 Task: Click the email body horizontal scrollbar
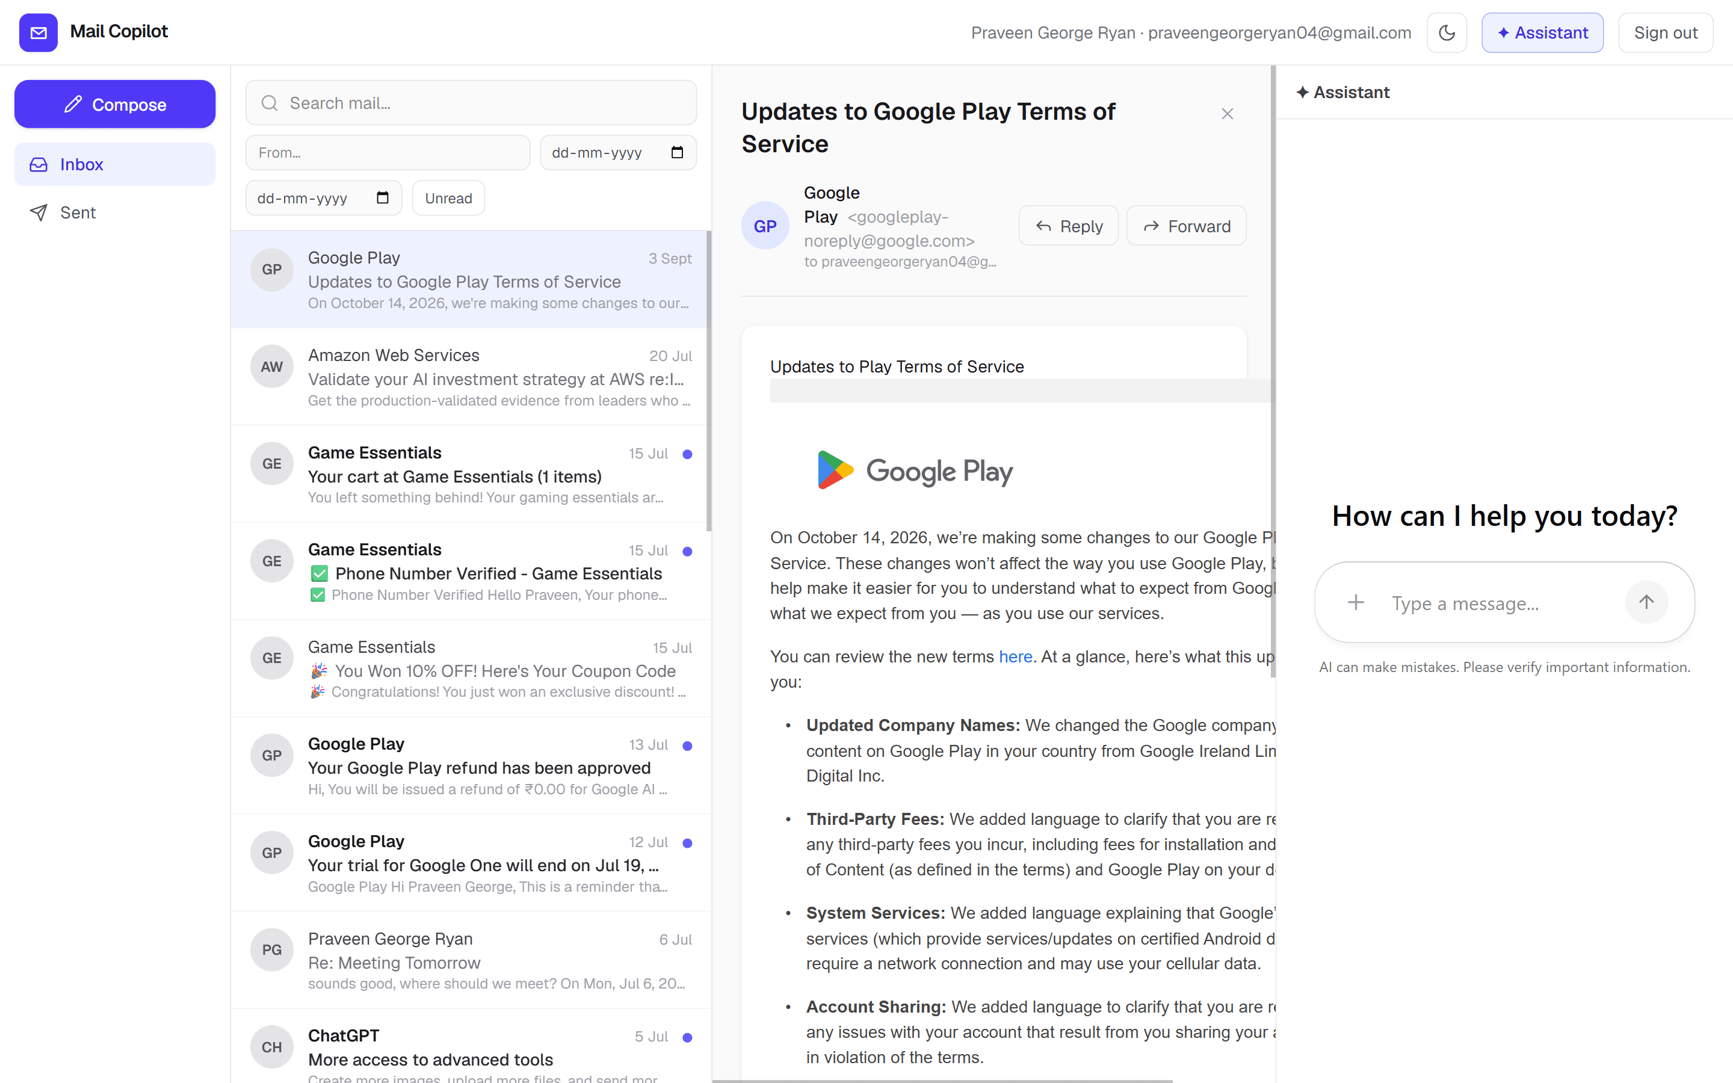(x=942, y=1080)
